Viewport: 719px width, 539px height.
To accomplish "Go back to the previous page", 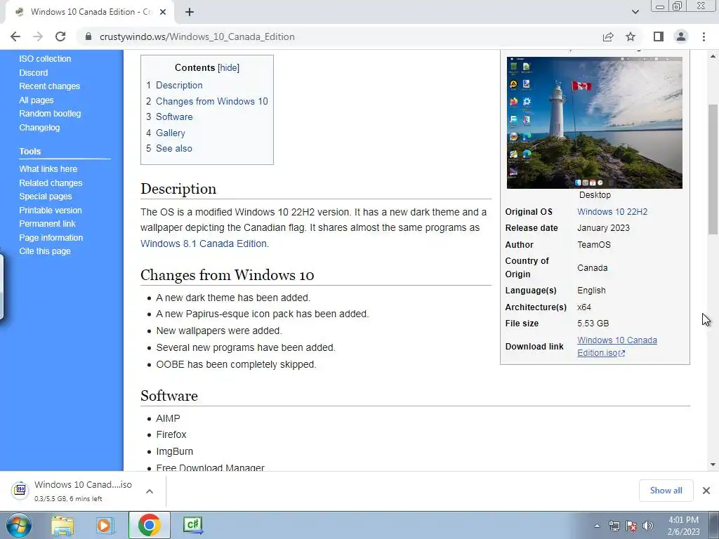I will [x=15, y=36].
